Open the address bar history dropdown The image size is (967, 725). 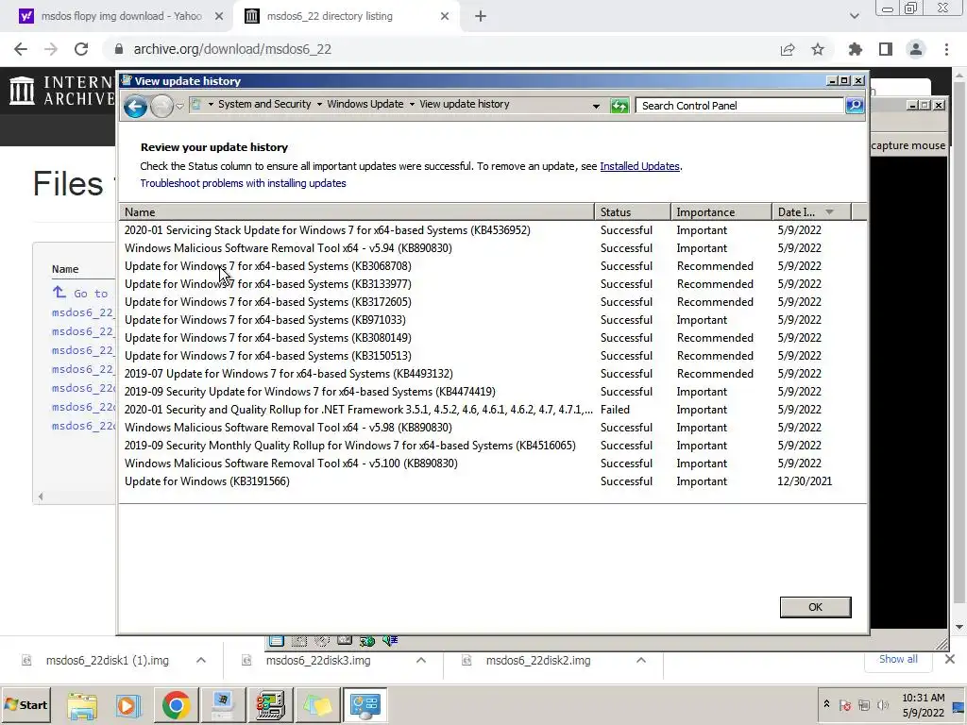596,106
